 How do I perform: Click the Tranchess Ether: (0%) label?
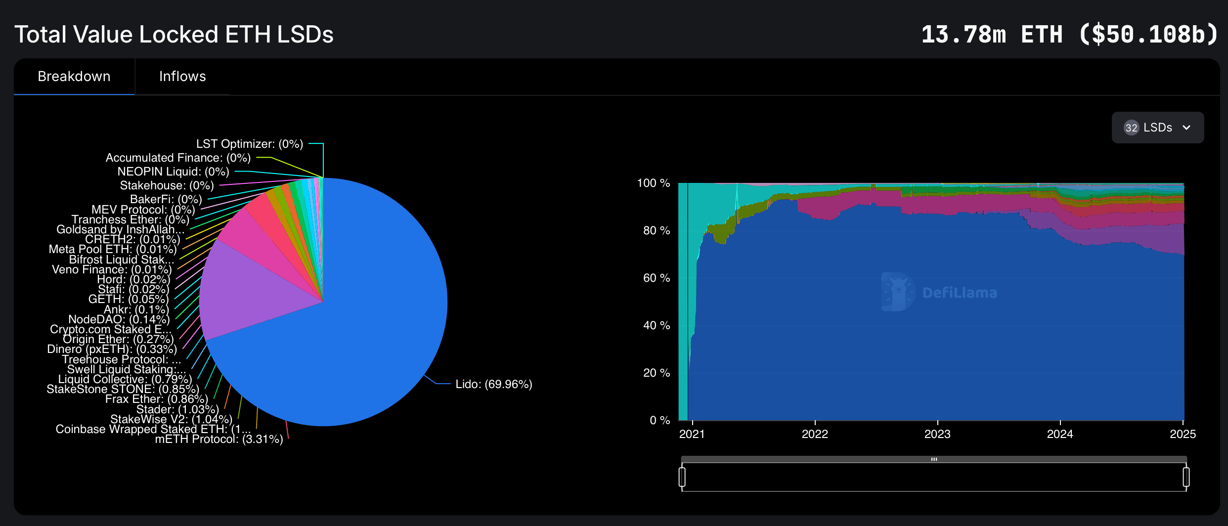131,219
